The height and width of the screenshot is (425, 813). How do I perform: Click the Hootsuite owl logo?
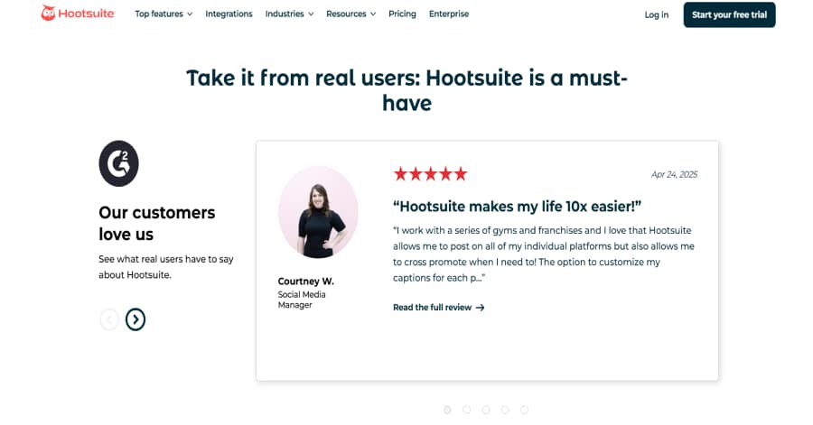pyautogui.click(x=78, y=14)
